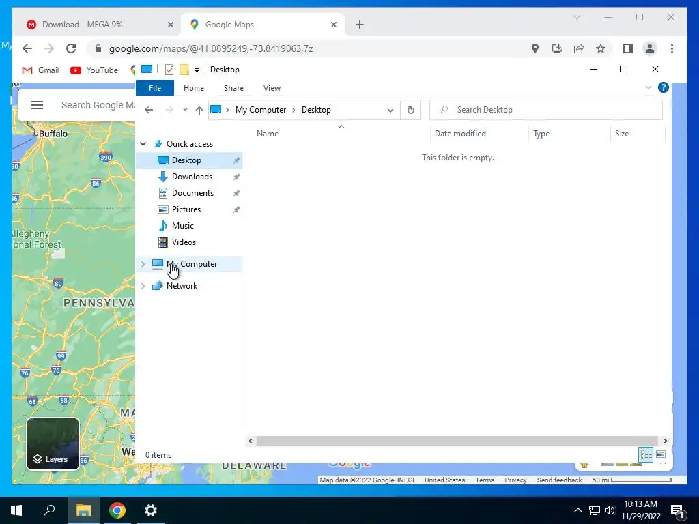Open the Chrome profile avatar
Image resolution: width=699 pixels, height=524 pixels.
click(650, 48)
